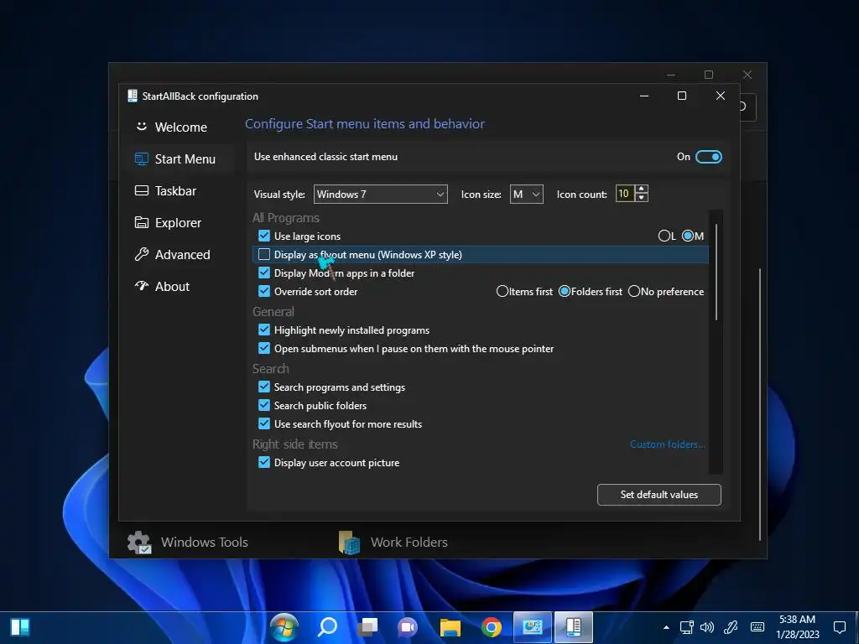
Task: Click the Widgets icon on taskbar
Action: 20,627
